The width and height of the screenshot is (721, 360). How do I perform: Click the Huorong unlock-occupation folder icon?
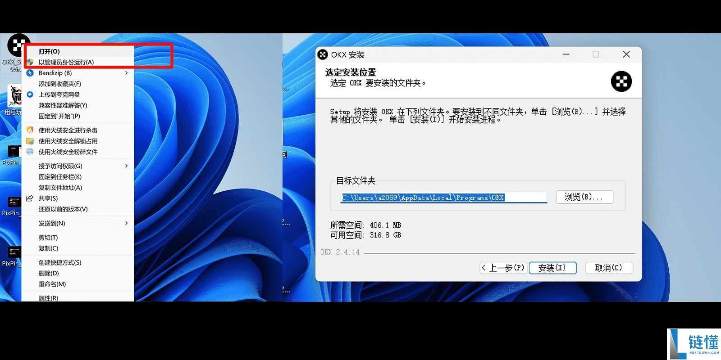(x=30, y=141)
